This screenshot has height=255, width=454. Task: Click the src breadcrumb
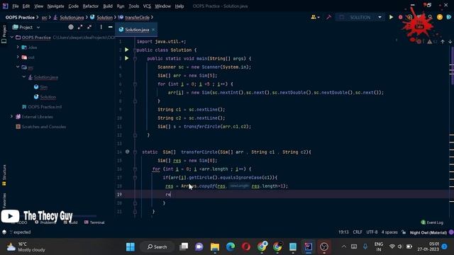click(x=44, y=17)
